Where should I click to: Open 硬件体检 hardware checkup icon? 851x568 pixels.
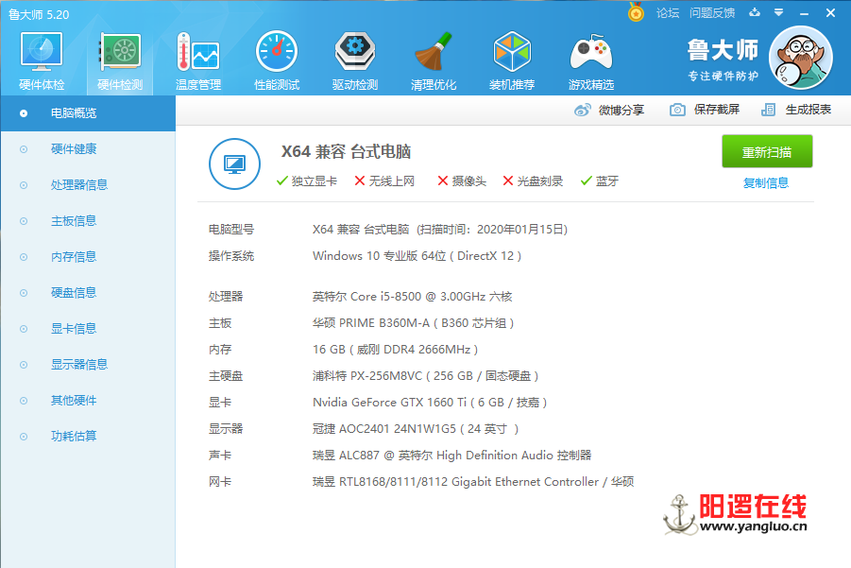[42, 60]
